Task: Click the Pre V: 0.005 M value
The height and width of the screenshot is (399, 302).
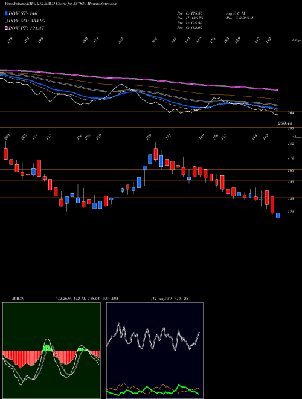Action: point(239,18)
